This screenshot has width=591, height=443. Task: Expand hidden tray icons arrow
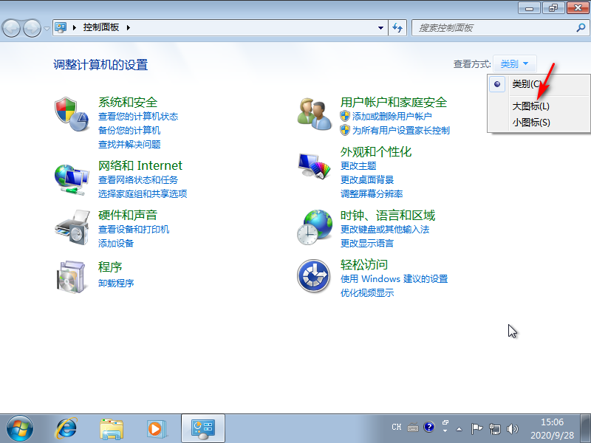click(459, 428)
